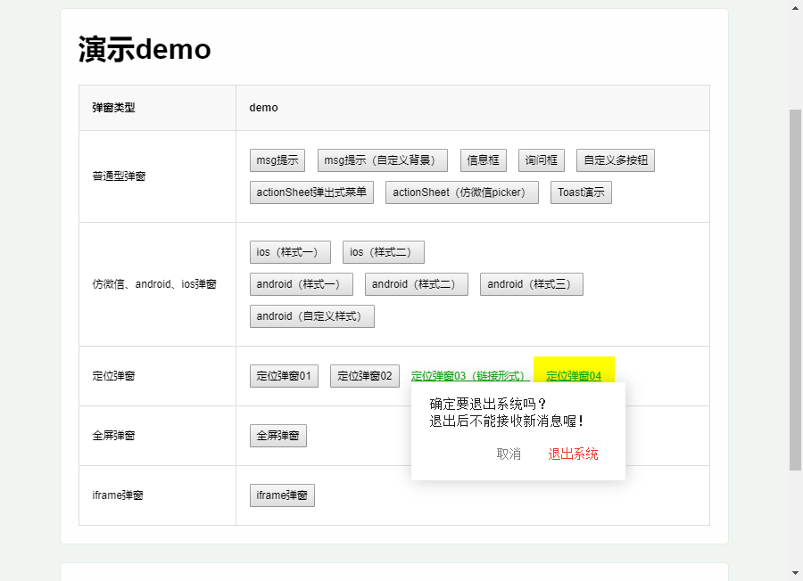Open android（样式三）dialog
Image resolution: width=803 pixels, height=581 pixels.
tap(532, 284)
